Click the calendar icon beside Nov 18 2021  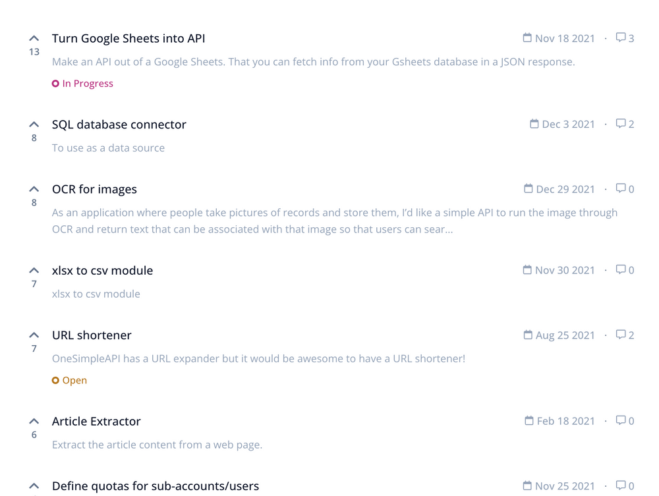(x=527, y=38)
